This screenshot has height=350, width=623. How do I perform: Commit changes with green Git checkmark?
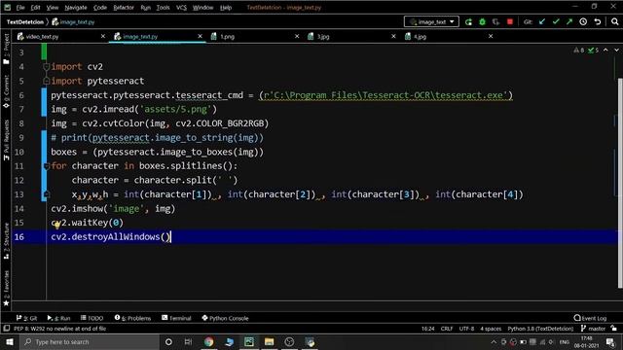pyautogui.click(x=556, y=21)
